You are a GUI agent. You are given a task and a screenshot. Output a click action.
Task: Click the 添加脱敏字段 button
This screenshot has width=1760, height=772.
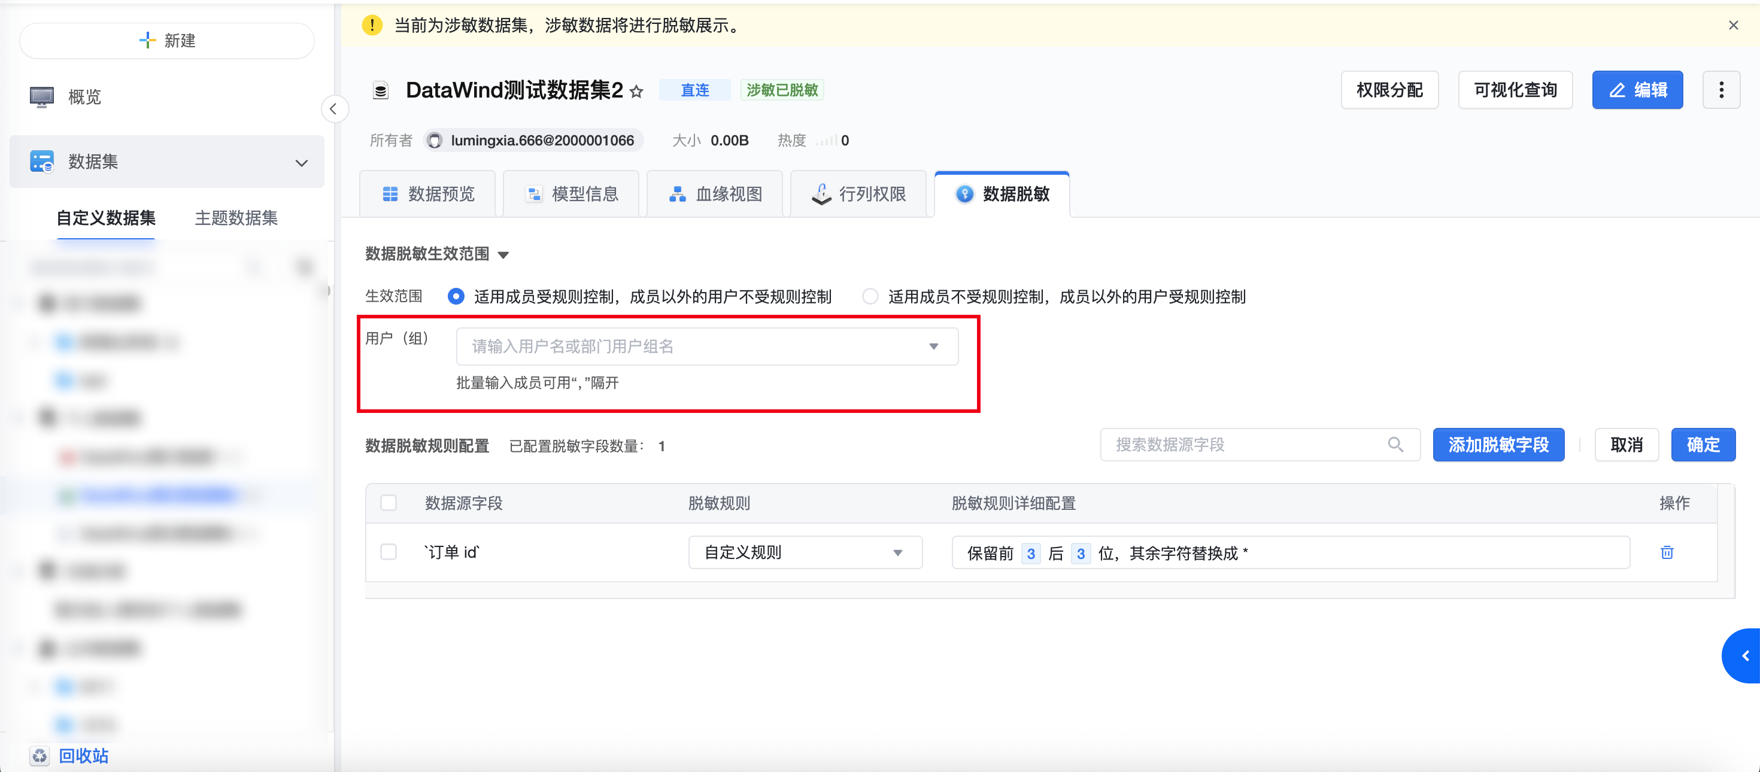[x=1498, y=445]
